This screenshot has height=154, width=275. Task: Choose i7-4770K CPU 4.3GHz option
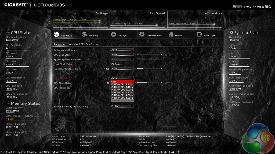122,84
